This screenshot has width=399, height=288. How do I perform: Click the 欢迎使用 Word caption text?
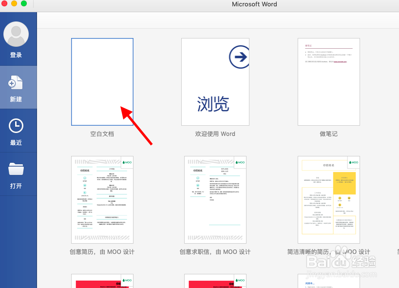(215, 134)
